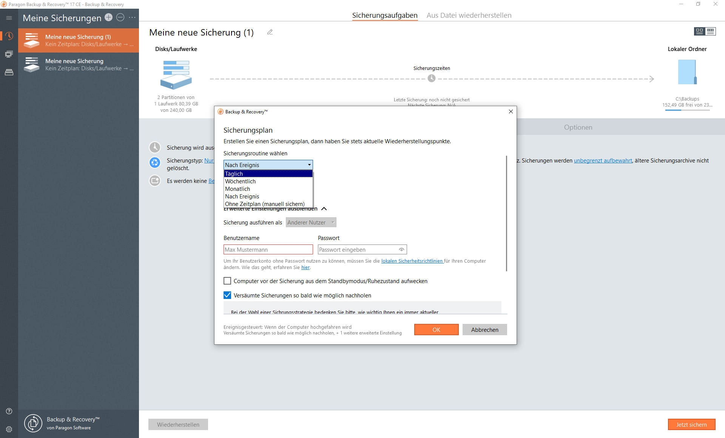Open the Anderer Nutzer dropdown
Viewport: 725px width, 438px height.
pos(310,222)
